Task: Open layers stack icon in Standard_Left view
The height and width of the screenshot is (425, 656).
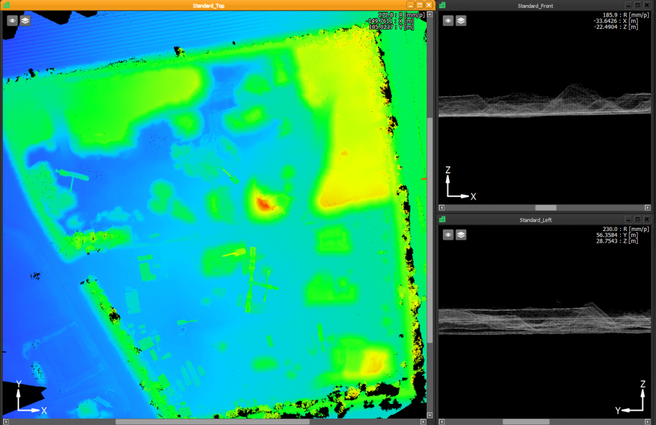Action: click(x=461, y=235)
